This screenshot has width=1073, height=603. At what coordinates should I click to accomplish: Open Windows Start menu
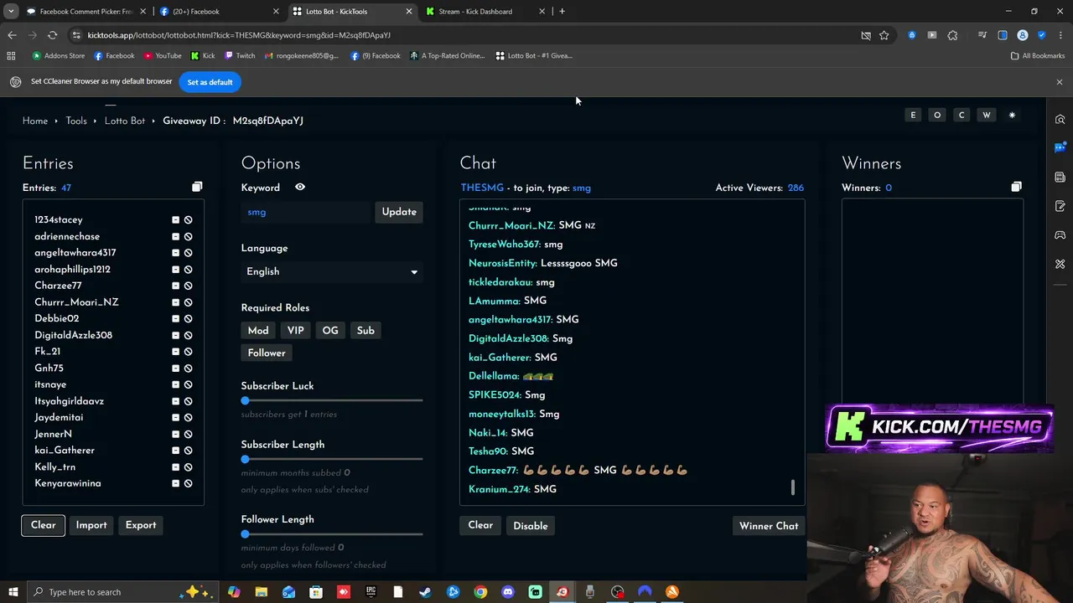(x=13, y=592)
